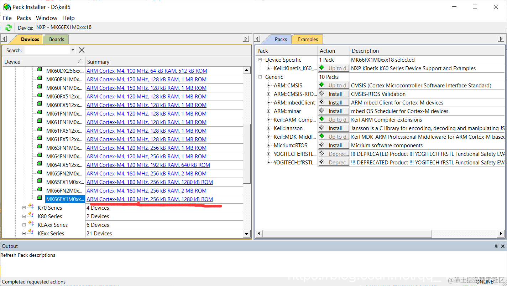Collapse the Device Specific group
507x286 pixels.
coord(260,60)
